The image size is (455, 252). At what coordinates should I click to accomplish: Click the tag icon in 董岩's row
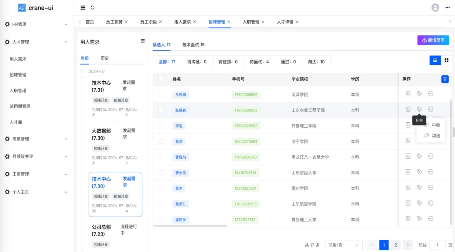419,188
